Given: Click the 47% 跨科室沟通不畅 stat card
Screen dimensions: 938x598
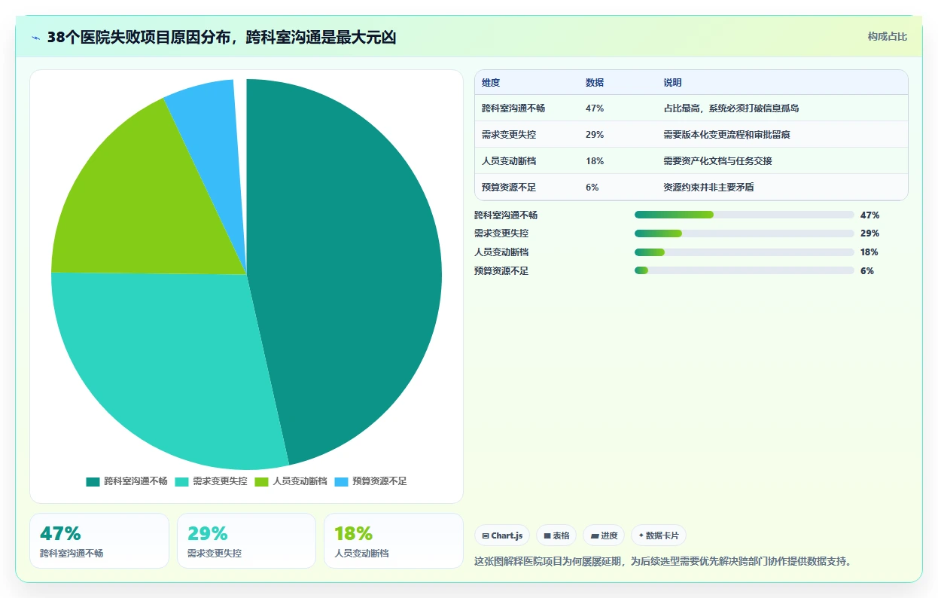Looking at the screenshot, I should (x=99, y=541).
